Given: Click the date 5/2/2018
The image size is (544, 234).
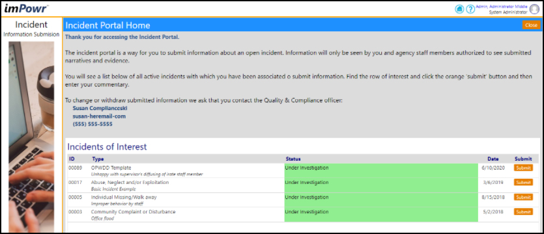Looking at the screenshot, I should coord(494,211).
